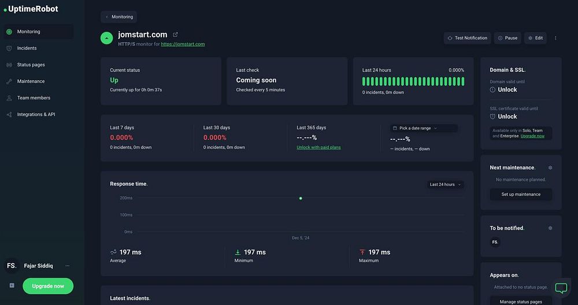Open the Pick a date range dropdown
Screen dimensions: 578x305
424,128
